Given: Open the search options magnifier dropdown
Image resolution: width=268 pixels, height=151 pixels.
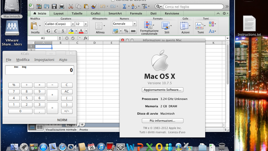Looking at the screenshot, I should coord(159,7).
